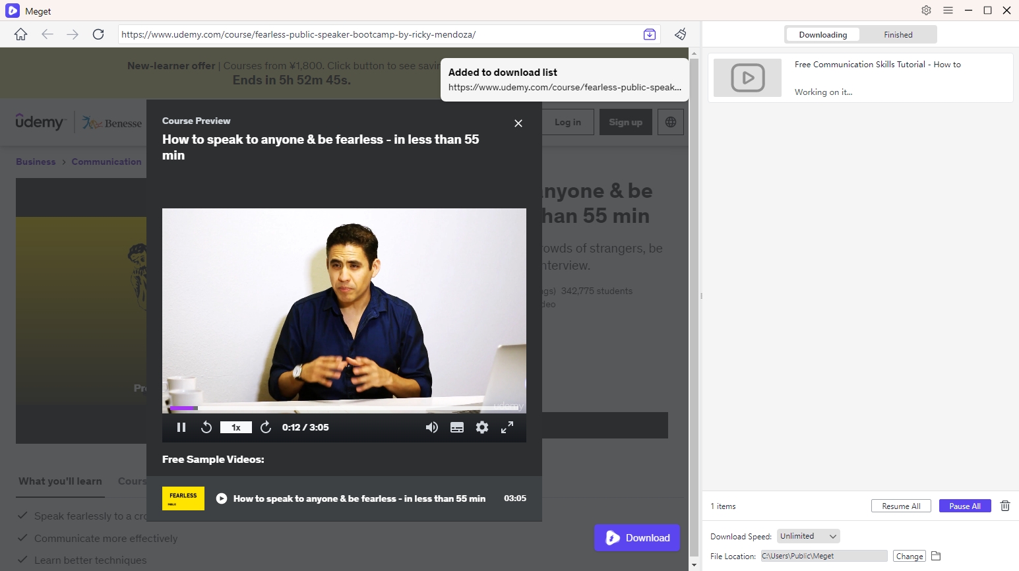This screenshot has height=571, width=1019.
Task: Click the File Location path field
Action: point(824,556)
